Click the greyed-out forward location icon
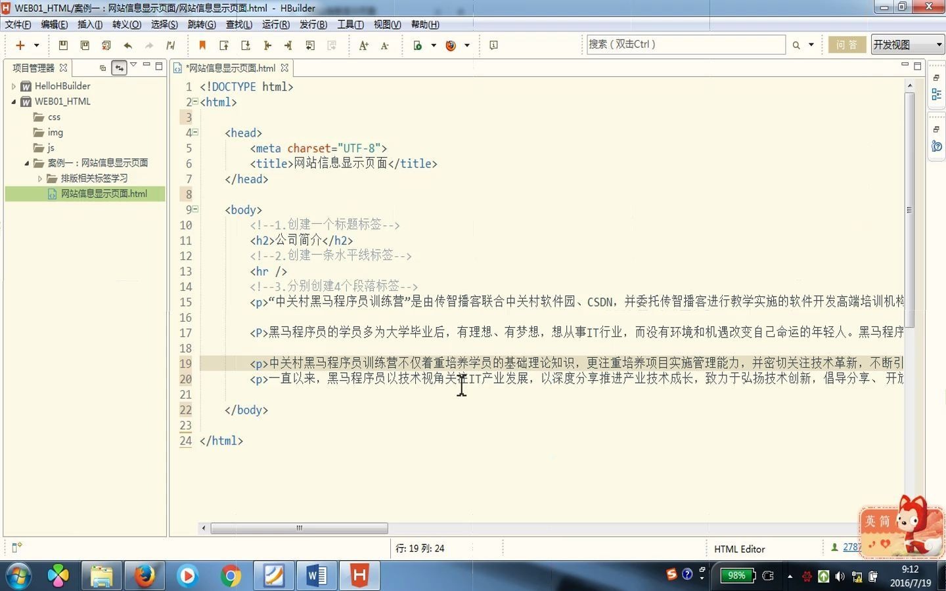Viewport: 946px width, 591px height. coord(332,45)
